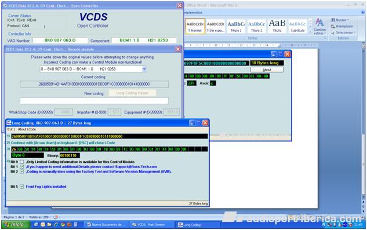Open the Seleccionar dropdown in Edición group
Screen dimensions: 367x230
point(343,32)
